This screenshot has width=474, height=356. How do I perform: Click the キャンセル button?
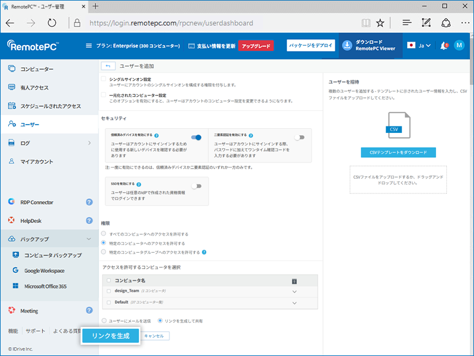tap(154, 336)
